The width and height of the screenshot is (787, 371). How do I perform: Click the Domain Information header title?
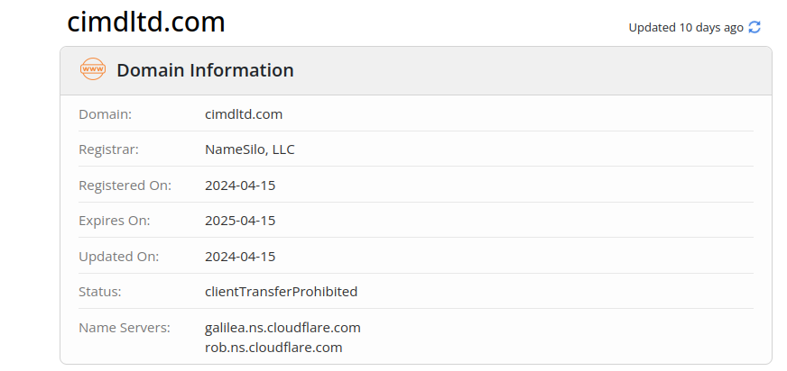pyautogui.click(x=205, y=69)
